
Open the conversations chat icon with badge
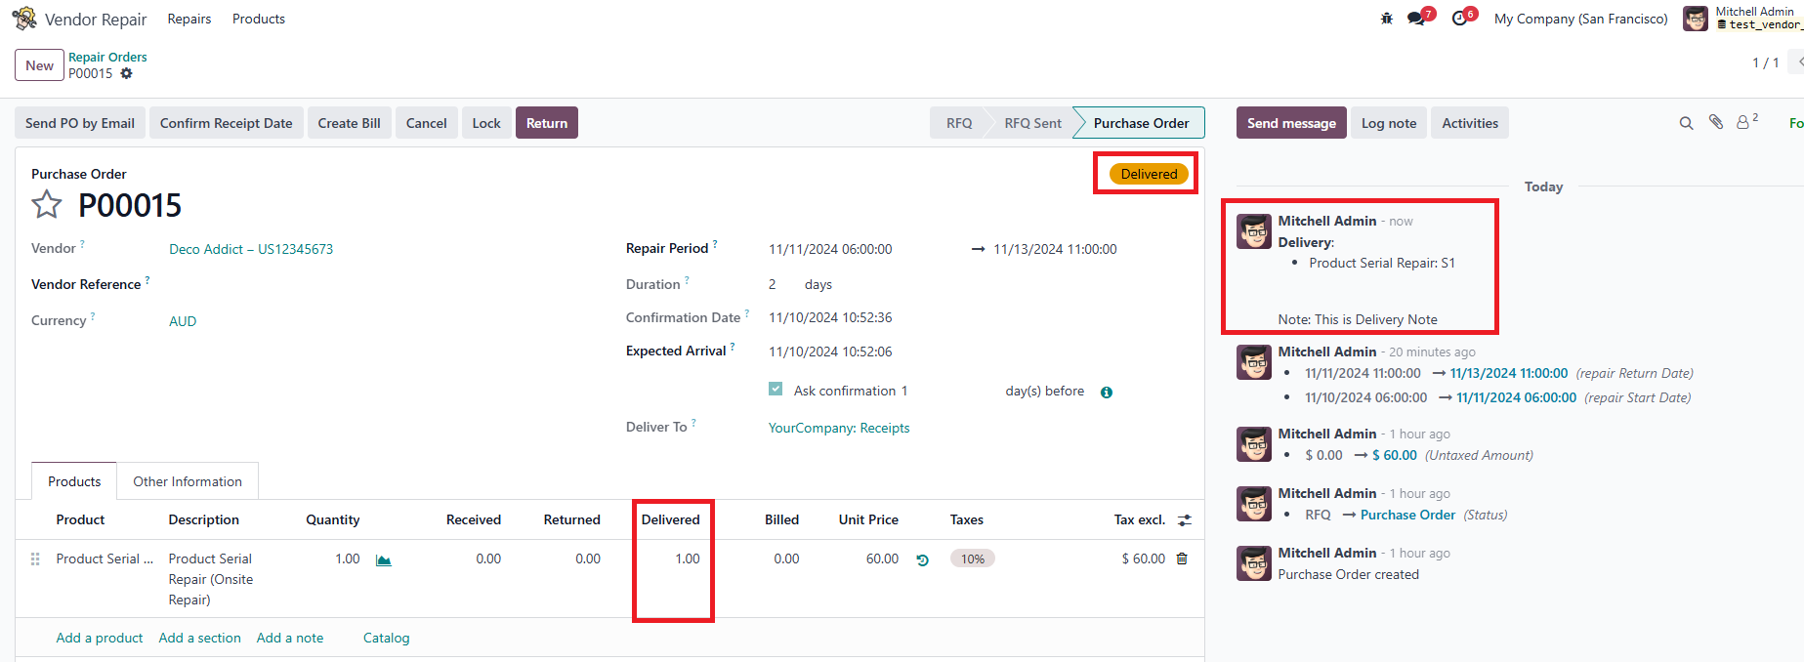tap(1416, 19)
